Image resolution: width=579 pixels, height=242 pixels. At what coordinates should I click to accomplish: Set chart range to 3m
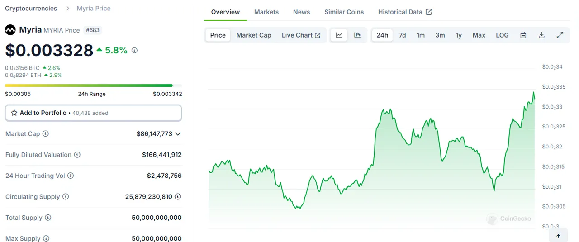tap(440, 35)
